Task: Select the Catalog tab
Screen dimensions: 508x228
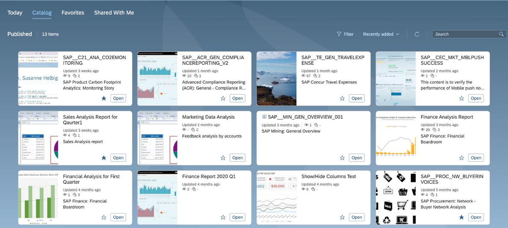Action: [x=42, y=13]
